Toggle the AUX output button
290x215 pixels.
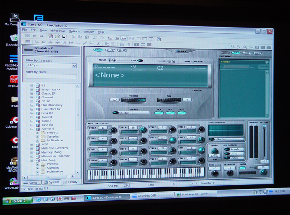(182, 113)
